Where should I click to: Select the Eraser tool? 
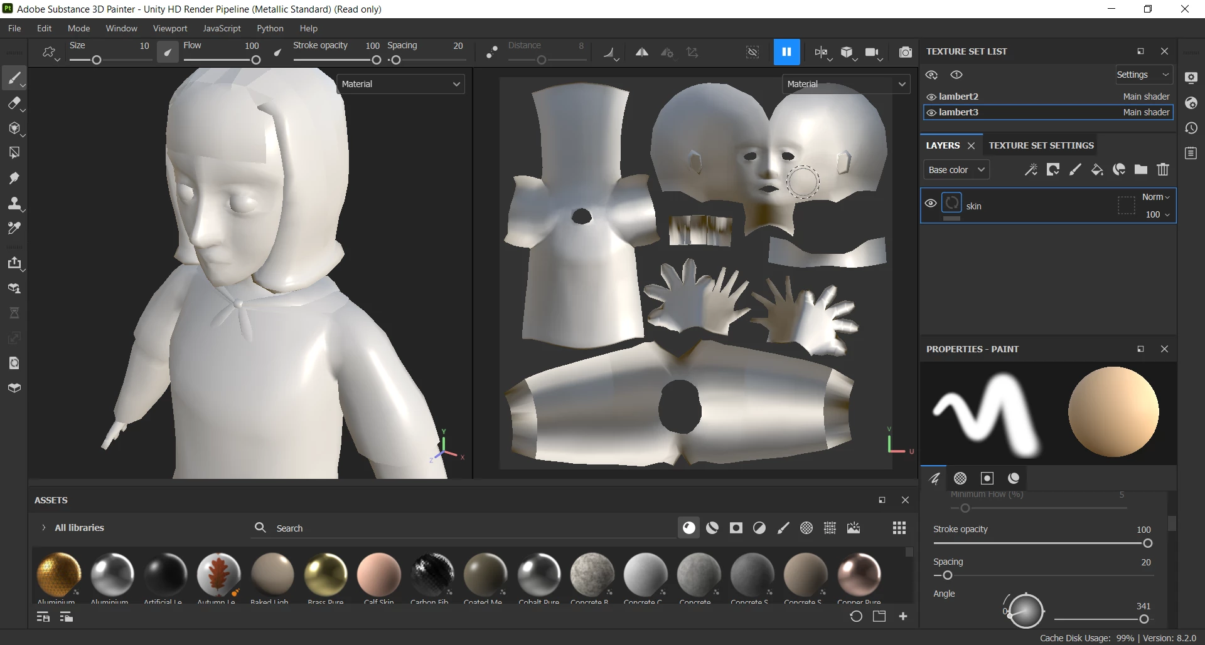(x=14, y=103)
